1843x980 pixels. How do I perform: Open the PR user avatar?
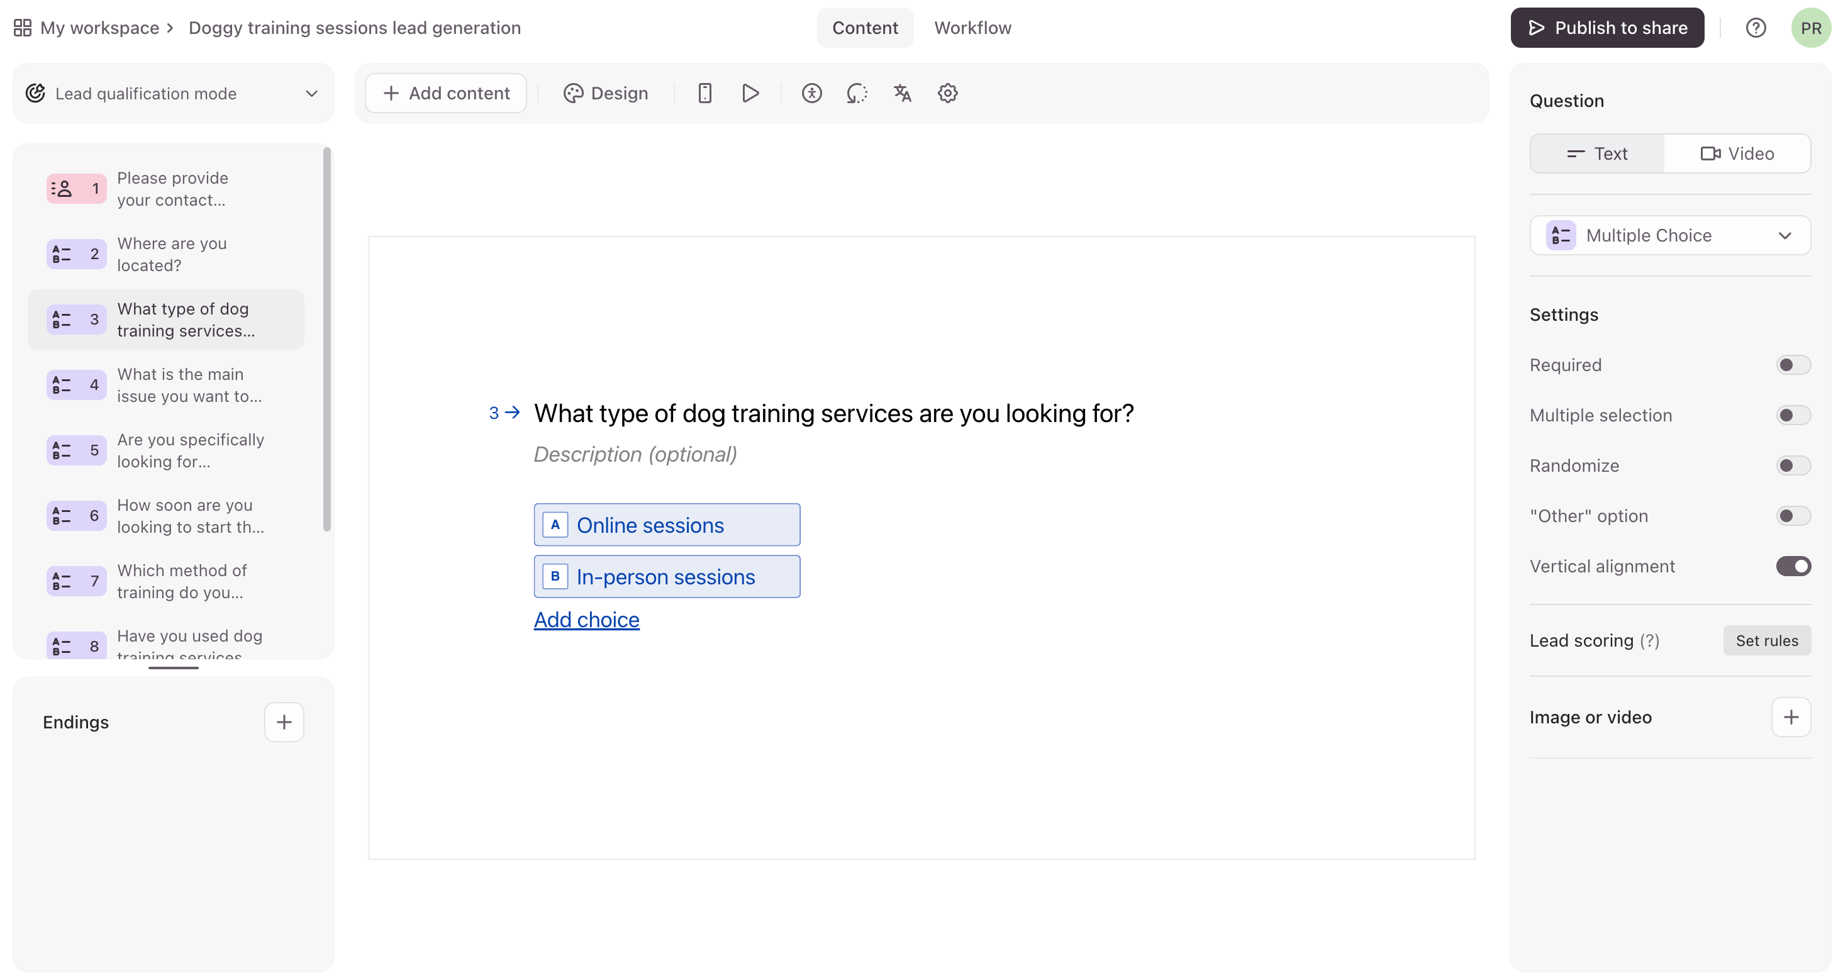click(1811, 28)
